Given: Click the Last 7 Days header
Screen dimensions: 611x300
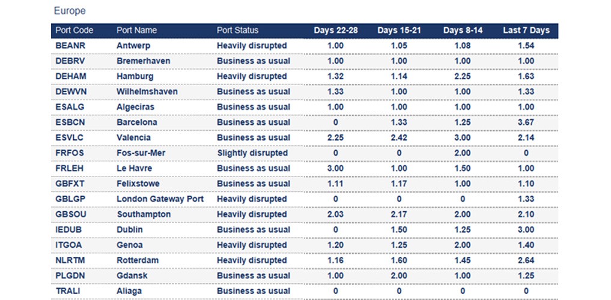Looking at the screenshot, I should point(526,31).
